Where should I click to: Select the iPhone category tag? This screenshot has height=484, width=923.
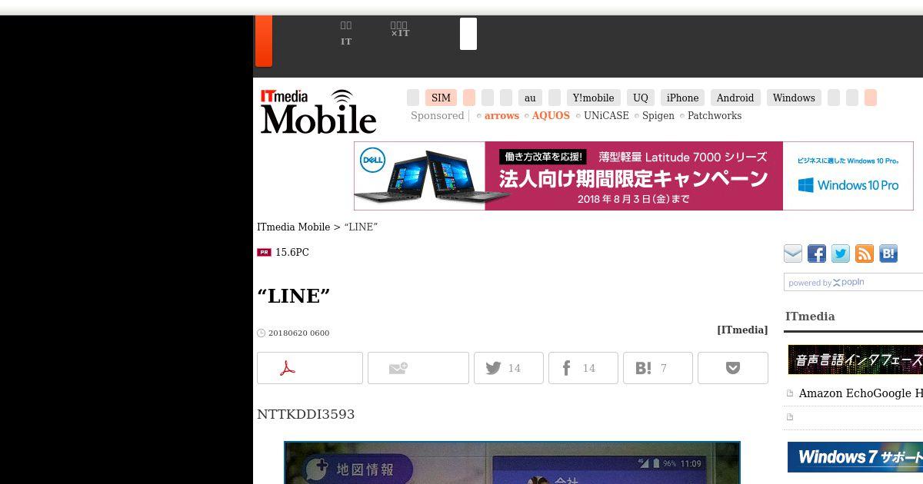coord(682,98)
